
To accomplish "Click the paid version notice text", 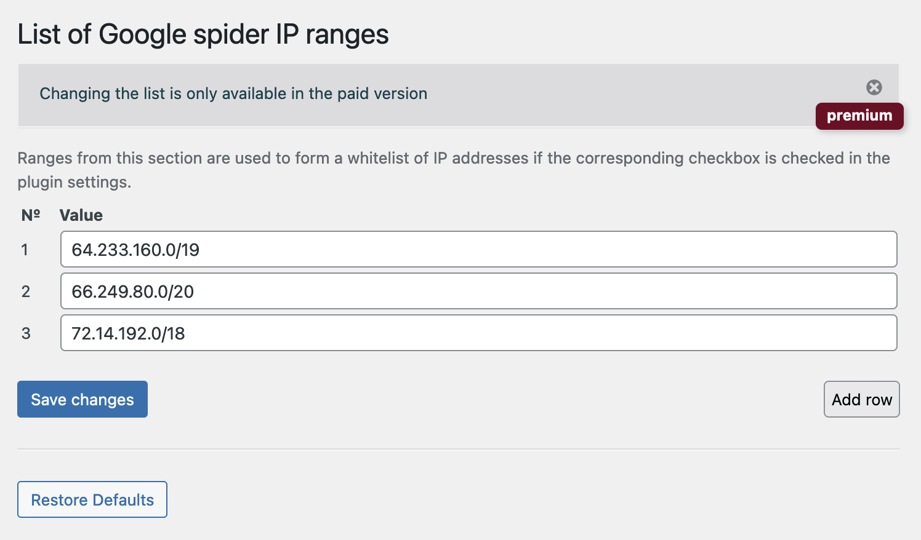I will (x=233, y=93).
